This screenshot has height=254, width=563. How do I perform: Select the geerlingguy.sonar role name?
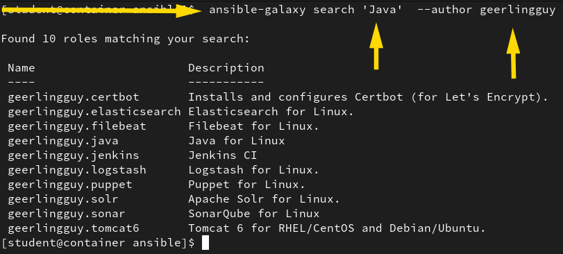coord(67,214)
